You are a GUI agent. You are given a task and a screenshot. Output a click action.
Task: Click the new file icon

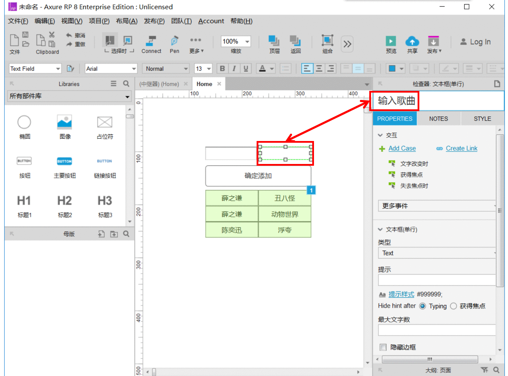tap(14, 40)
